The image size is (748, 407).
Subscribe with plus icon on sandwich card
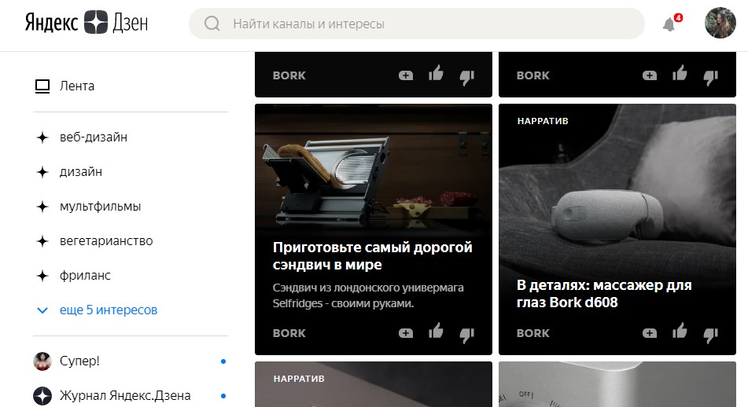pos(406,333)
